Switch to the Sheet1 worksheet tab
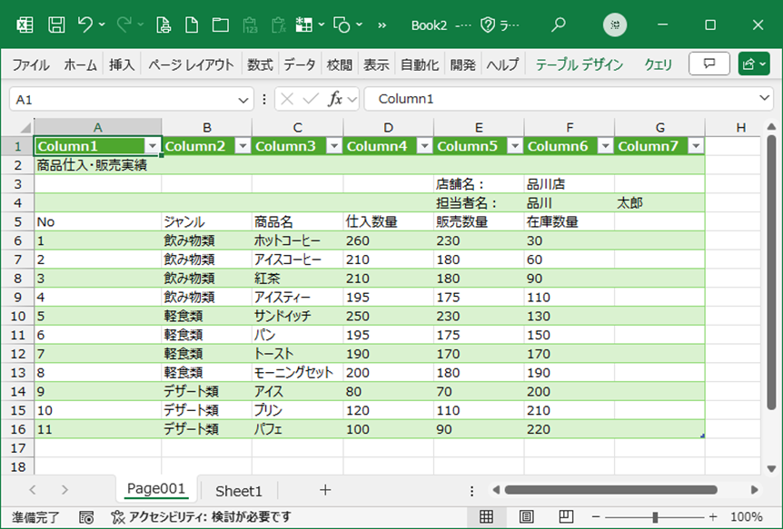The width and height of the screenshot is (783, 529). [x=238, y=491]
